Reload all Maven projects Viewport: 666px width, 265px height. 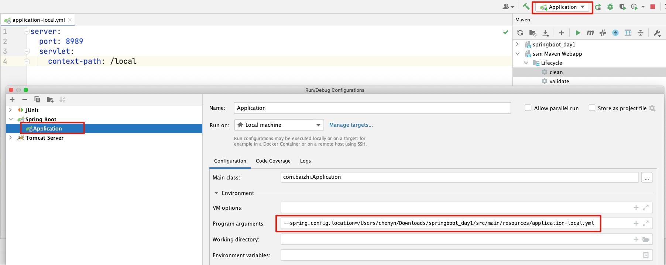pos(520,33)
